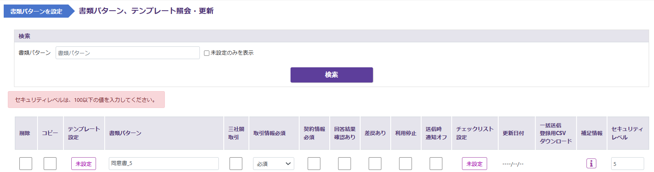Check the 未設定のみを表示 checkbox

[206, 53]
